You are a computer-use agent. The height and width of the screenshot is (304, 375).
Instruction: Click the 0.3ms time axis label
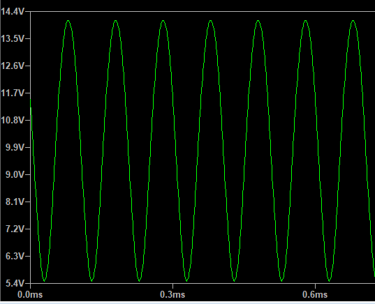(x=172, y=294)
